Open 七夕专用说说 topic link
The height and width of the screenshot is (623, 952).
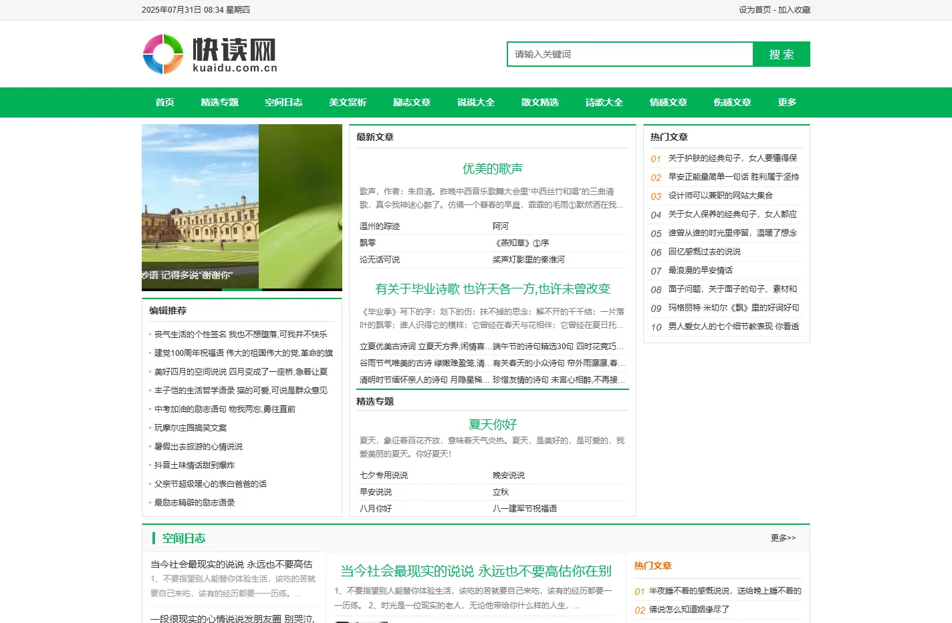tap(384, 475)
